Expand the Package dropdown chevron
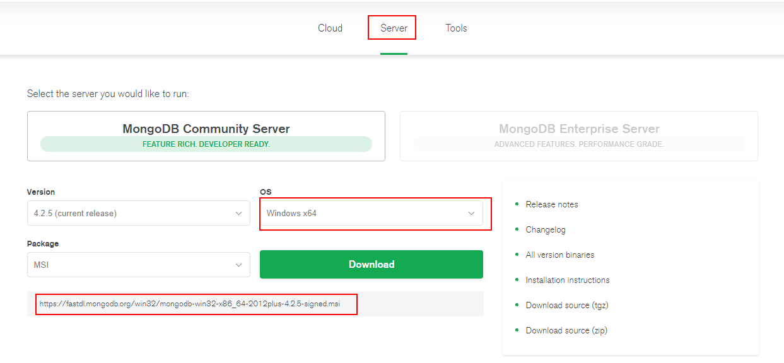The height and width of the screenshot is (363, 784). point(238,265)
